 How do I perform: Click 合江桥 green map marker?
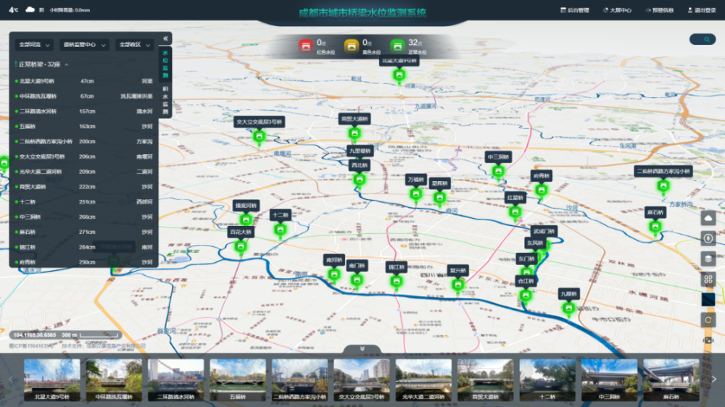pyautogui.click(x=526, y=295)
